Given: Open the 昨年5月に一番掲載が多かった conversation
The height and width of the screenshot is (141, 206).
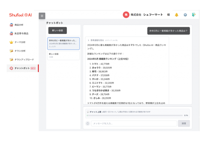Looking at the screenshot, I should coord(64,43).
